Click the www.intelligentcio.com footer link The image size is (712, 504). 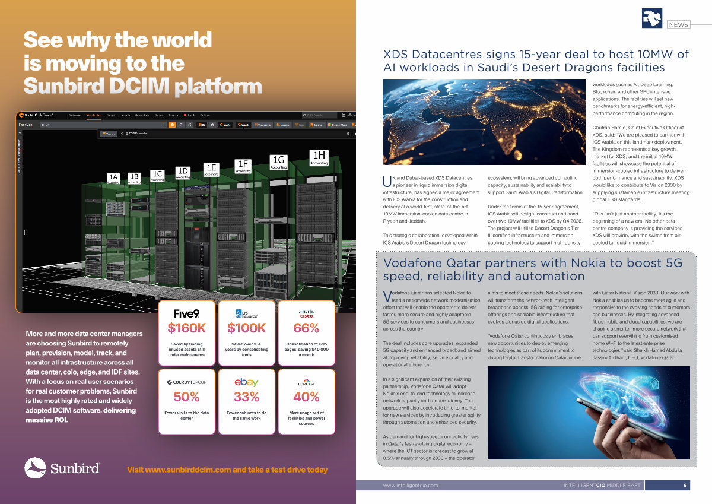[x=411, y=486]
